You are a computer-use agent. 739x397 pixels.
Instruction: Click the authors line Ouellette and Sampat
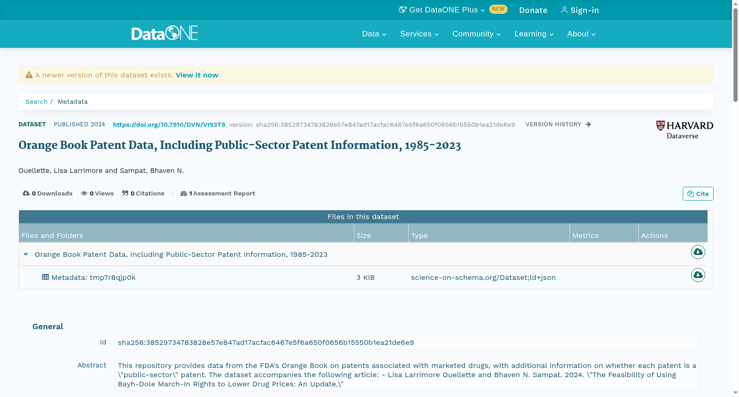click(101, 171)
